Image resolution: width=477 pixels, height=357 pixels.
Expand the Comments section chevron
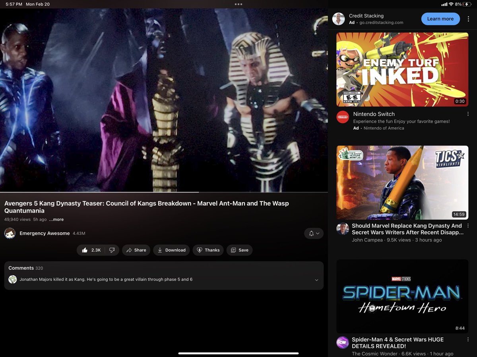click(316, 280)
